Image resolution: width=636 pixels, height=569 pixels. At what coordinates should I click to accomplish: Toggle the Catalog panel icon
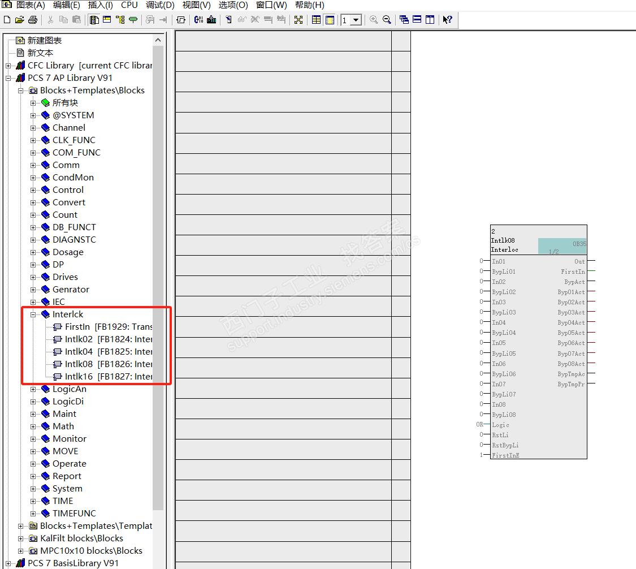[x=94, y=19]
